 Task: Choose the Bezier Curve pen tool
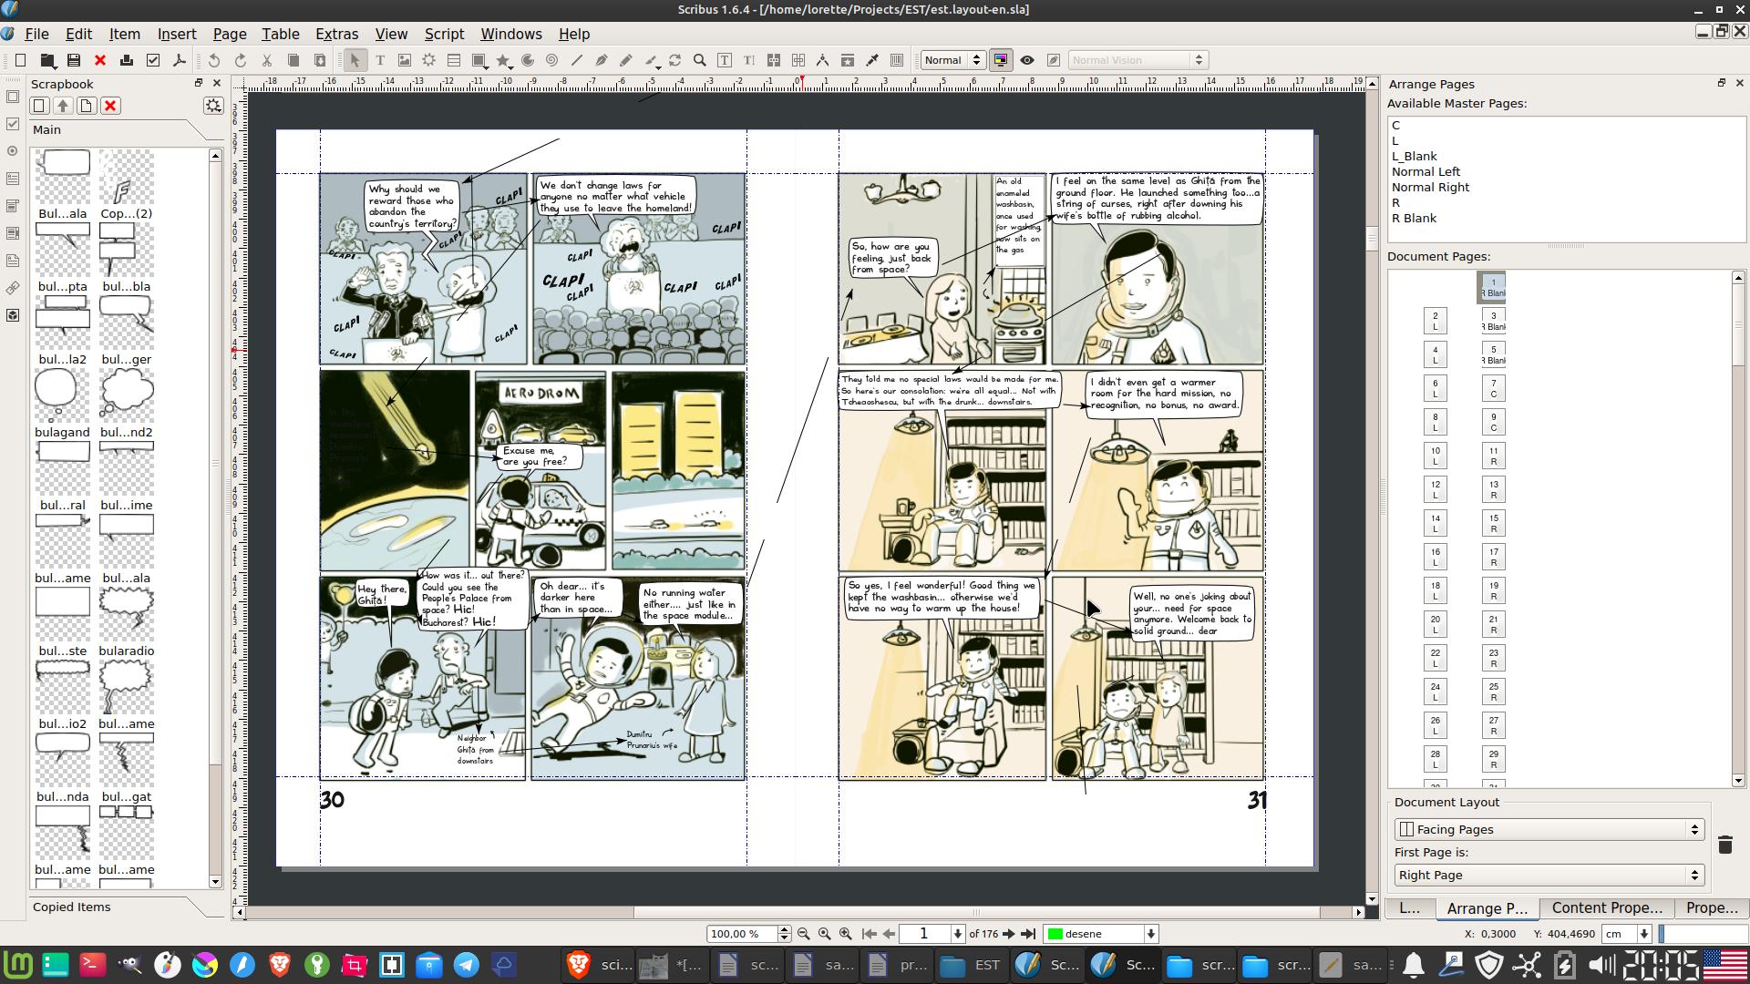(x=602, y=60)
